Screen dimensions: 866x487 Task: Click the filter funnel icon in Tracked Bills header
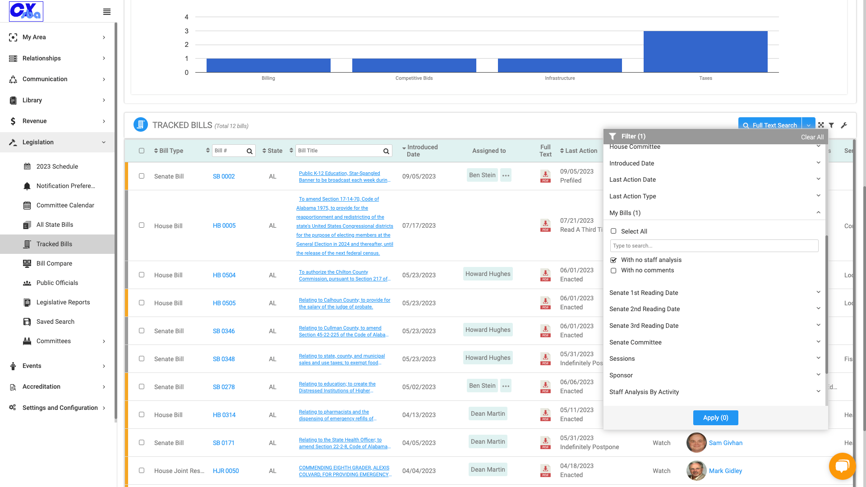coord(831,125)
